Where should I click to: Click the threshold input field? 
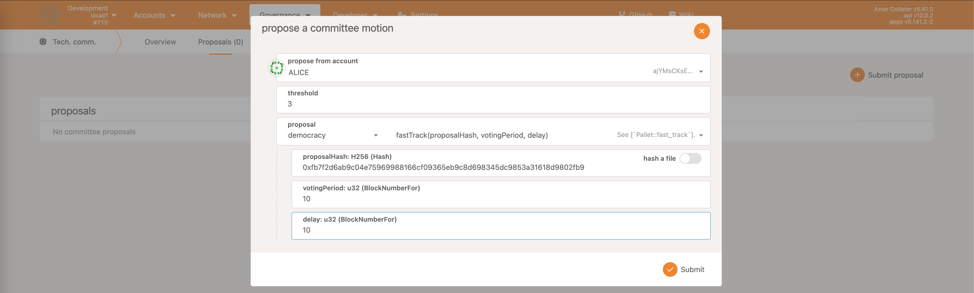tap(491, 104)
